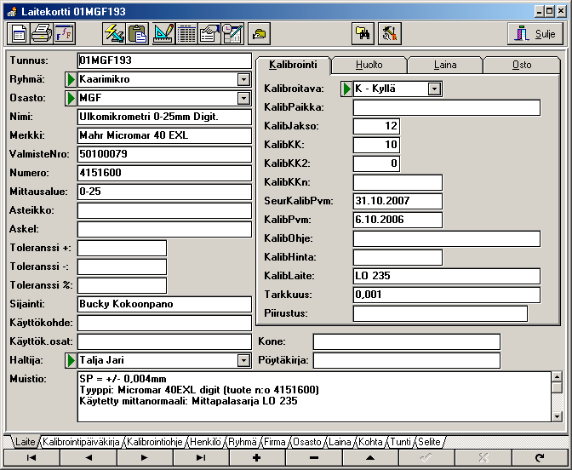Viewport: 572px width, 470px height.
Task: Expand the Haltija Talja Jari dropdown
Action: 243,360
